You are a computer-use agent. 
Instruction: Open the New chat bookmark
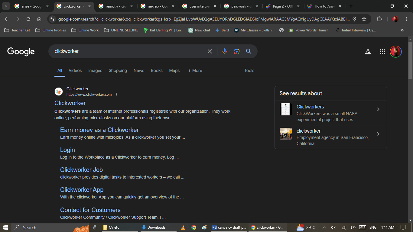[199, 30]
